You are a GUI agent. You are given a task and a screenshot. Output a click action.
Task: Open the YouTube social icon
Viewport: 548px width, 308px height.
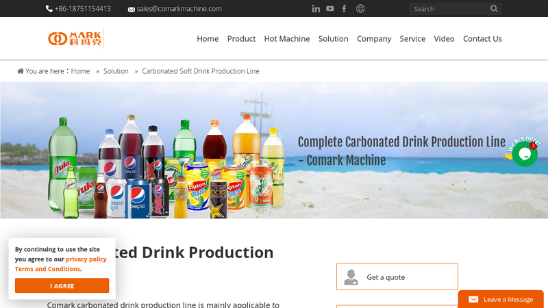pyautogui.click(x=330, y=8)
